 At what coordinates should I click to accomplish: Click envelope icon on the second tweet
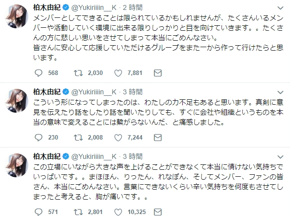[x=158, y=138]
